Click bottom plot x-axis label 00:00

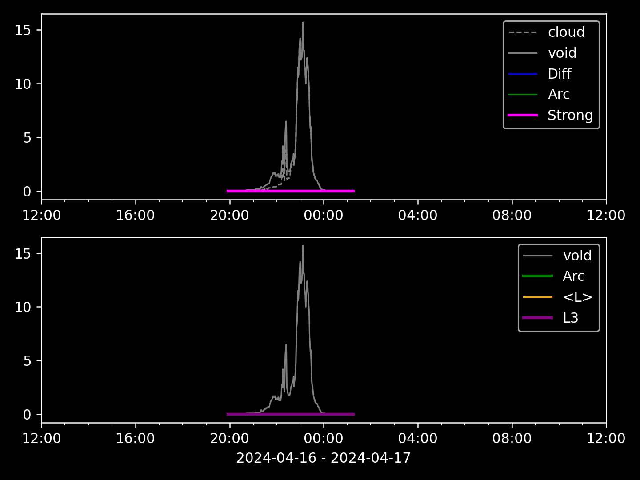tap(324, 439)
